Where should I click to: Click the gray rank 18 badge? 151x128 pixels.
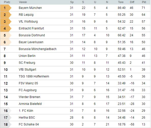pyautogui.click(x=6, y=124)
